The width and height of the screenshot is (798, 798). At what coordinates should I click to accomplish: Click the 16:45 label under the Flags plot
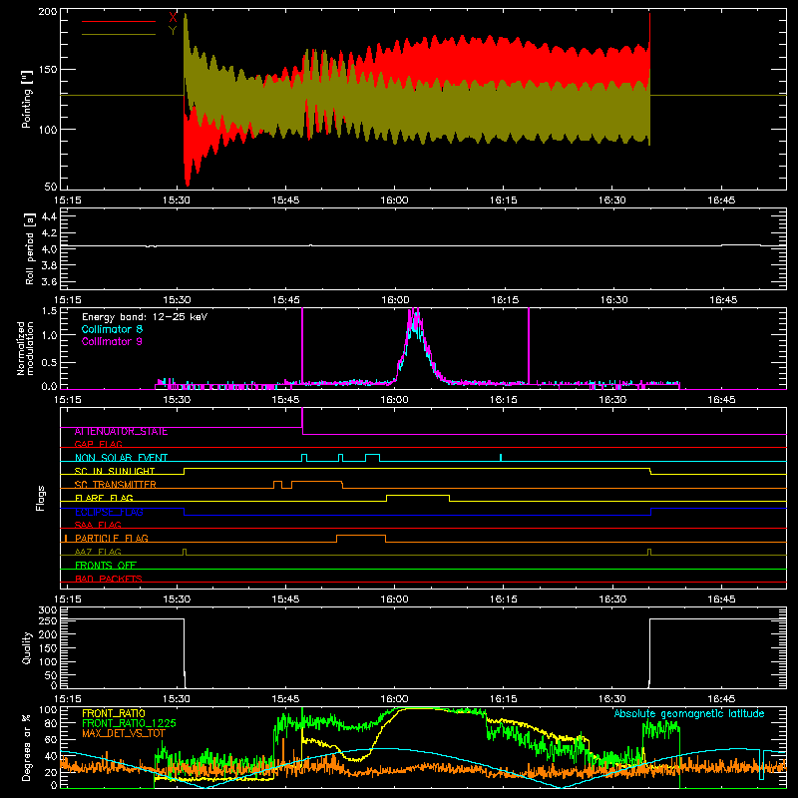click(721, 599)
